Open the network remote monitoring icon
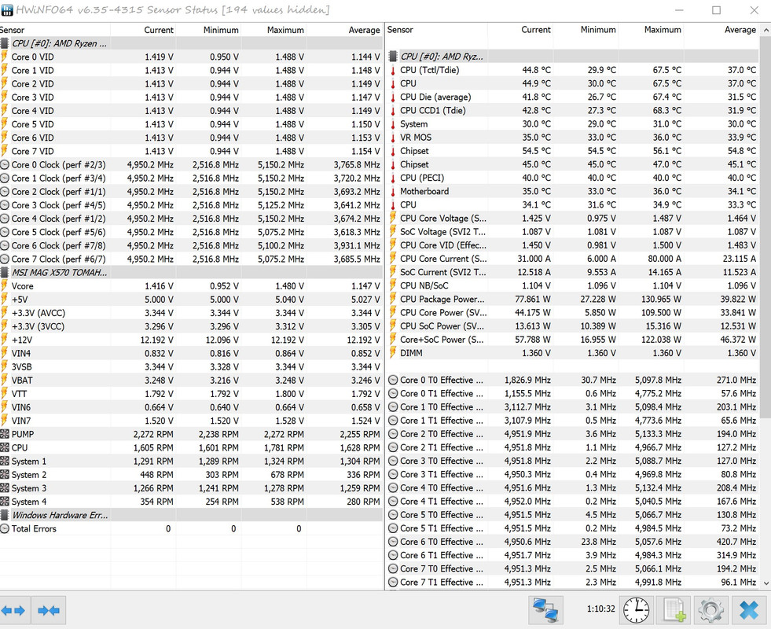Image resolution: width=771 pixels, height=629 pixels. (545, 610)
